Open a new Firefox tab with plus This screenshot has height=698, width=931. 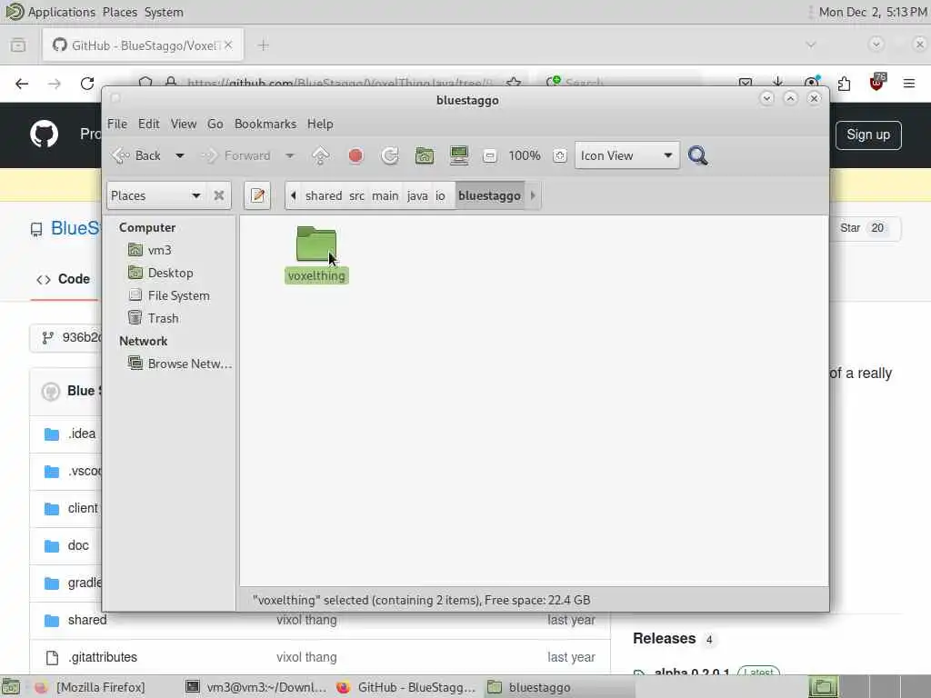pyautogui.click(x=263, y=45)
